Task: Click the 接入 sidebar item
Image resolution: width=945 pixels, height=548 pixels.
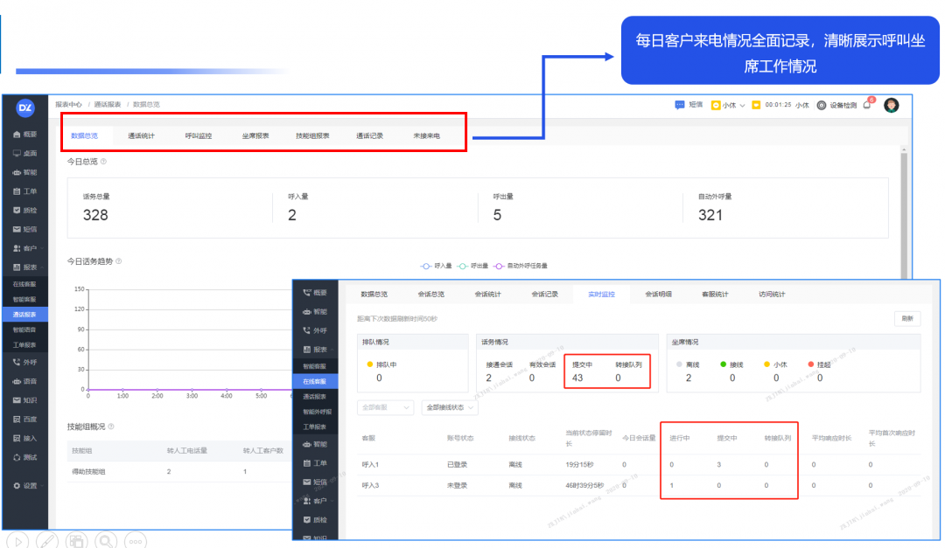Action: (x=25, y=439)
